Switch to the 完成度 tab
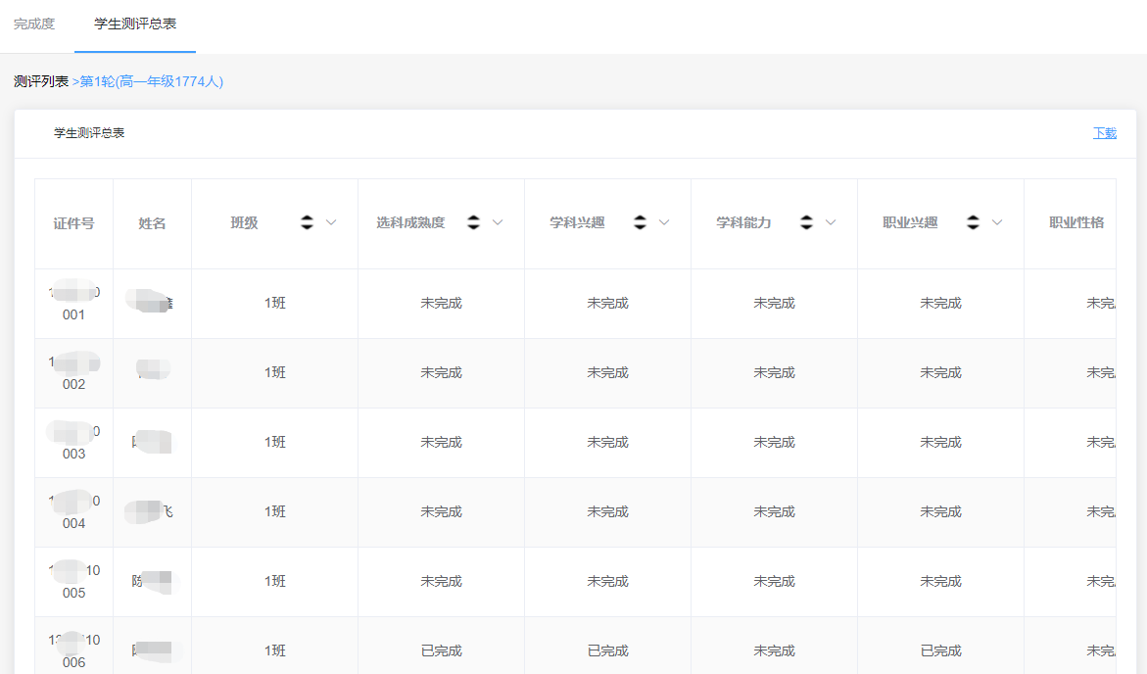 point(34,24)
